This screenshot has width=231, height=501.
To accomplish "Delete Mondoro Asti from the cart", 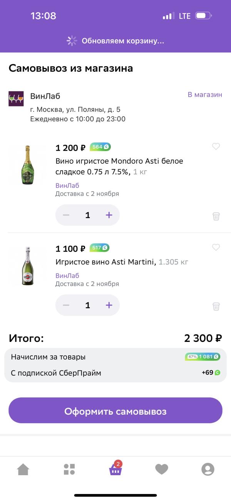I will [216, 216].
